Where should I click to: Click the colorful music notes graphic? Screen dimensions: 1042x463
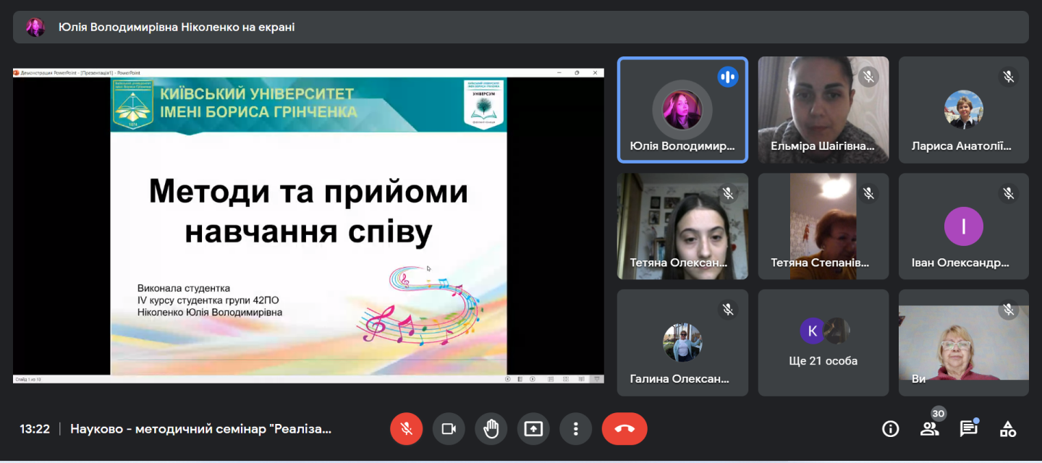(x=420, y=305)
